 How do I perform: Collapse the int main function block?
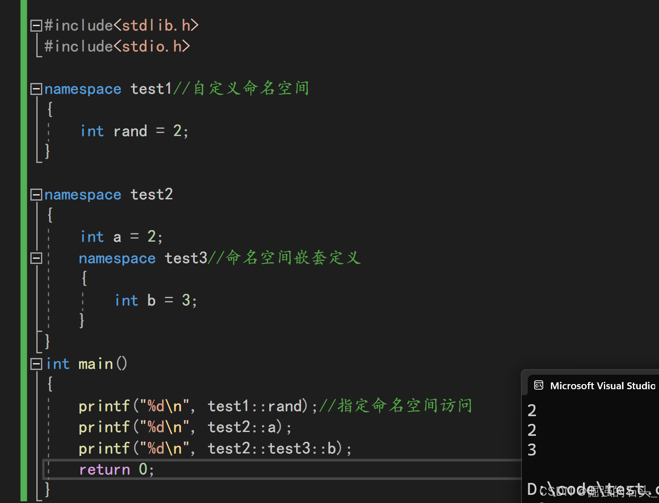coord(36,364)
